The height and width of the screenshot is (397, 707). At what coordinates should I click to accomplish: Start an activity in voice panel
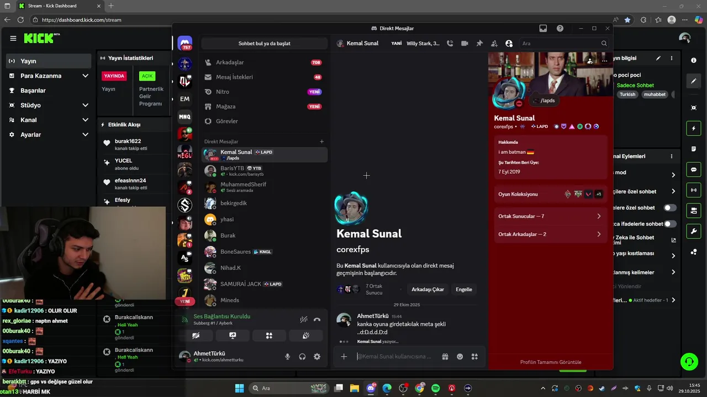(x=269, y=335)
